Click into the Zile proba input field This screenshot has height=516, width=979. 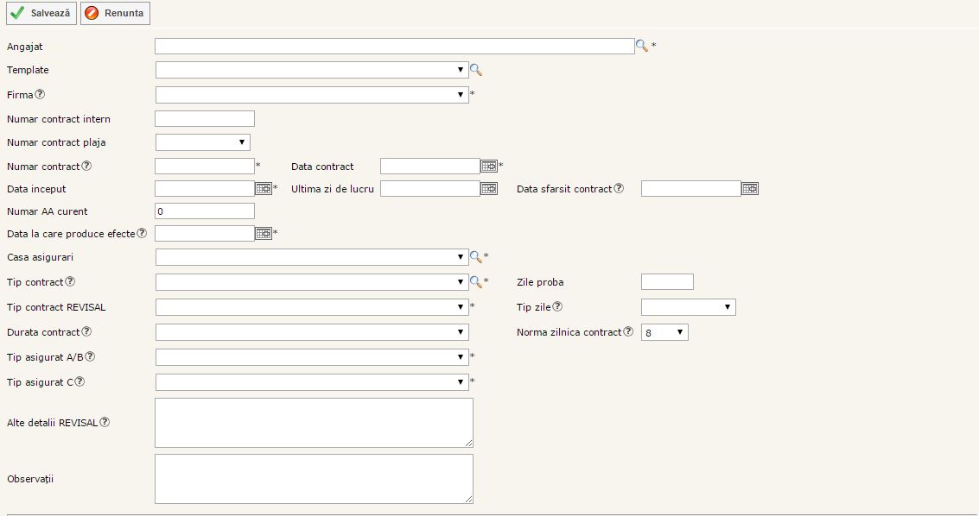pos(667,282)
